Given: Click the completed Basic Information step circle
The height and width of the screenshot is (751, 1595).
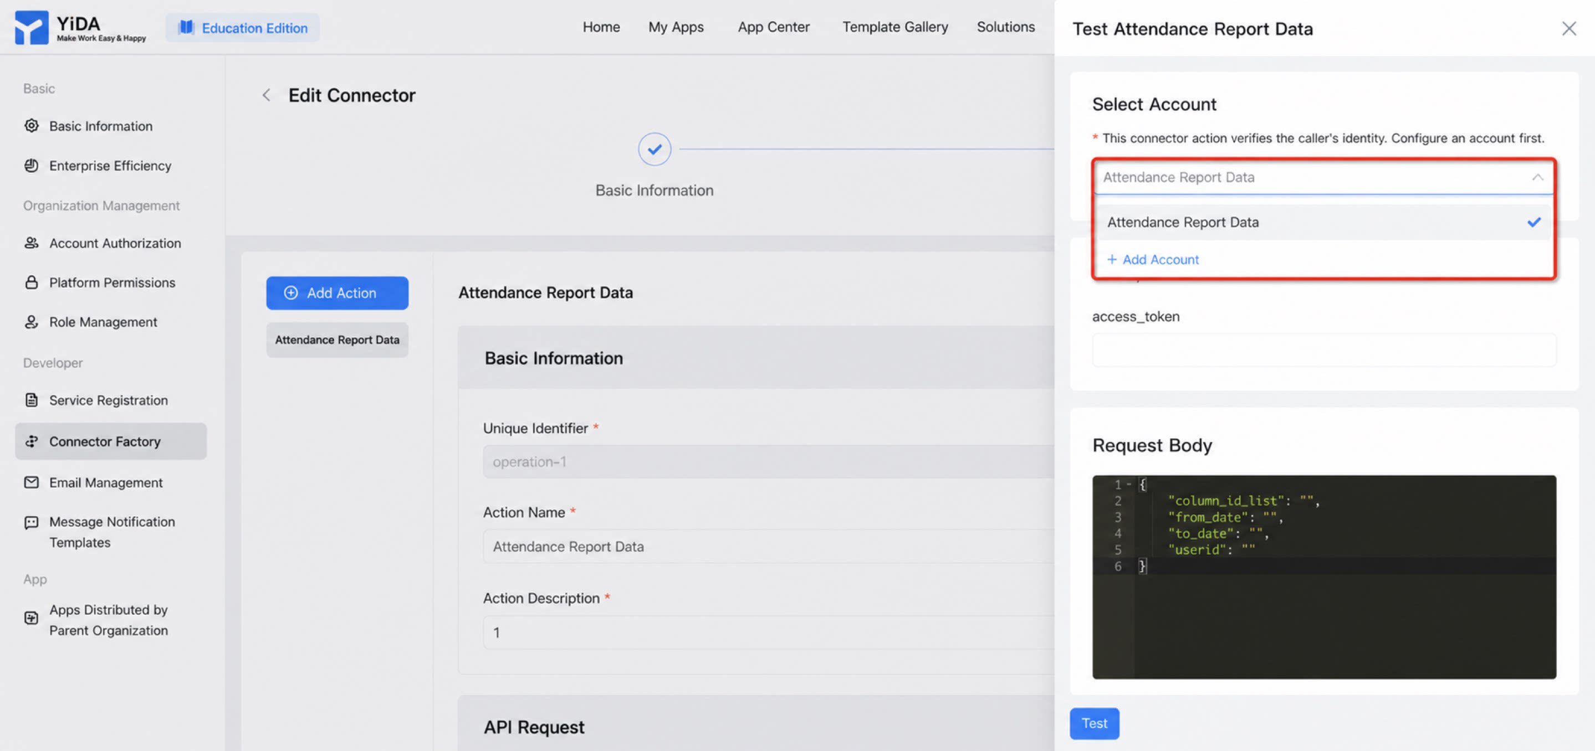Looking at the screenshot, I should pyautogui.click(x=655, y=149).
